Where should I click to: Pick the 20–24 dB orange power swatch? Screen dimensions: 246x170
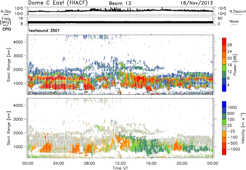(224, 55)
